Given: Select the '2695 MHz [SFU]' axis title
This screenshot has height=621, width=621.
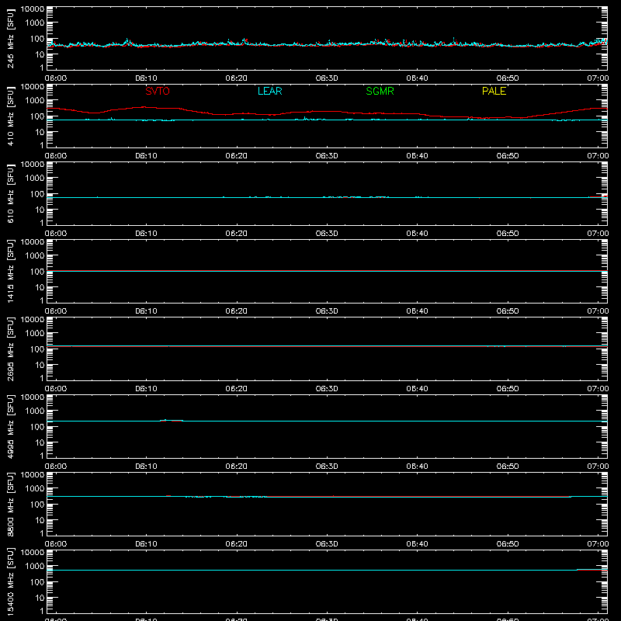Looking at the screenshot, I should coord(11,349).
